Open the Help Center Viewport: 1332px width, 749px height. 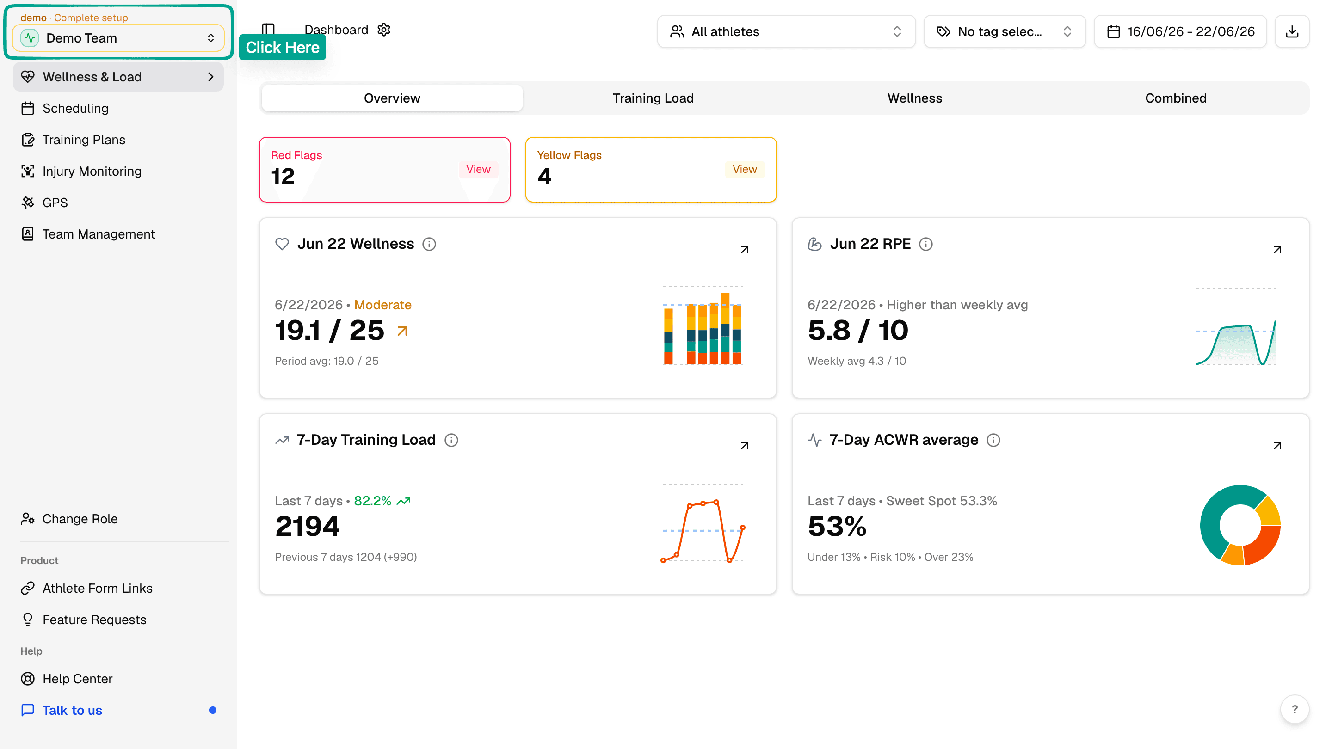coord(118,679)
